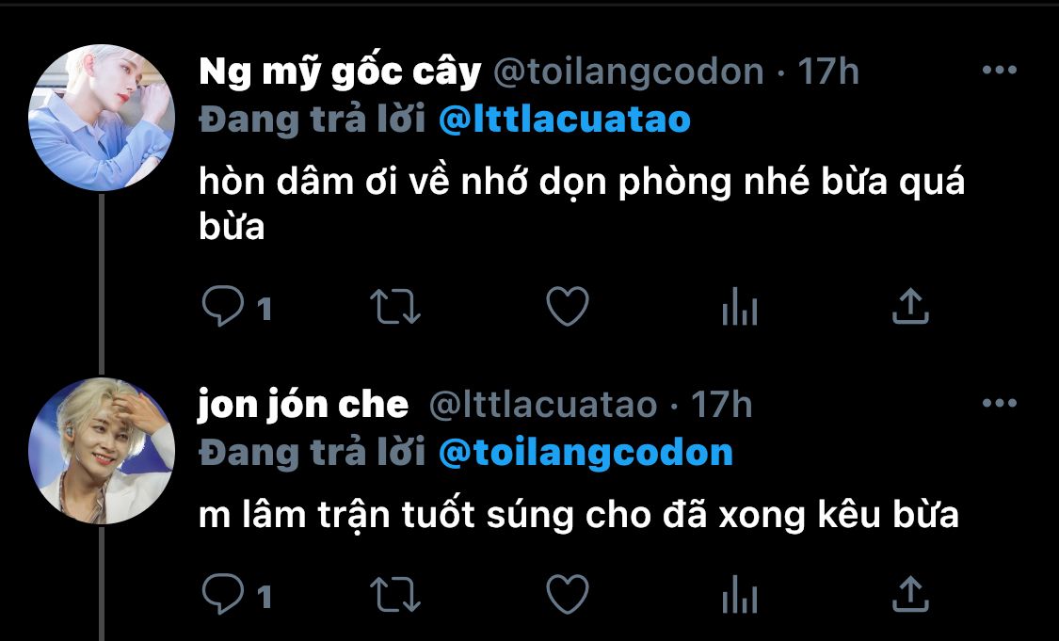Image resolution: width=1059 pixels, height=641 pixels.
Task: Reply to the Ng mỹ gốc cây tweet
Action: point(223,307)
